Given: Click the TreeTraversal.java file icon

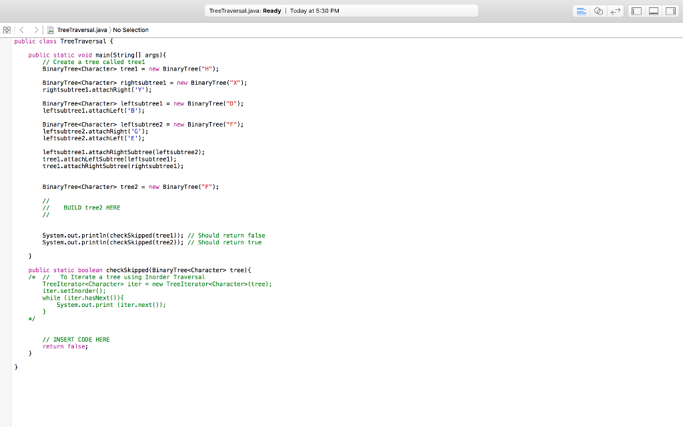Looking at the screenshot, I should 51,30.
